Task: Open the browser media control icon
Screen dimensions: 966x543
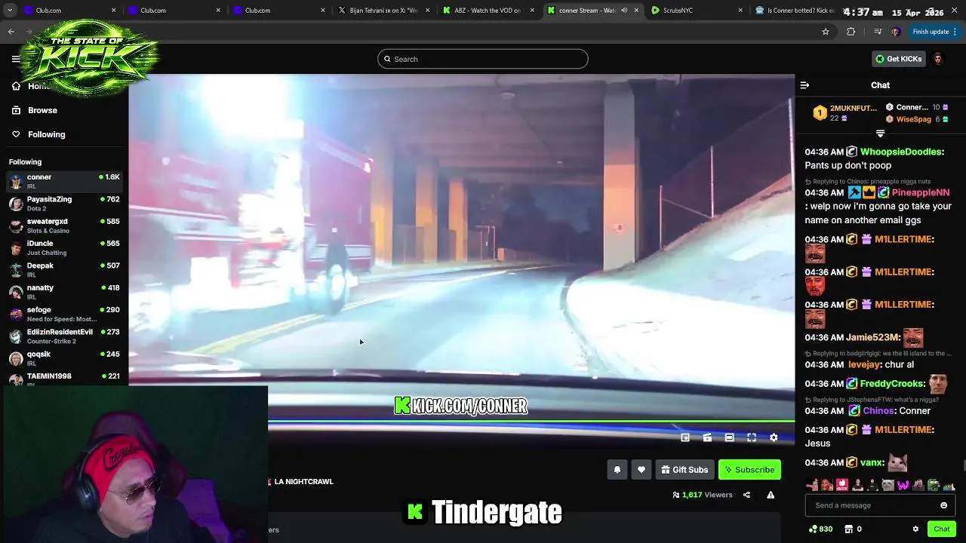Action: [x=877, y=32]
